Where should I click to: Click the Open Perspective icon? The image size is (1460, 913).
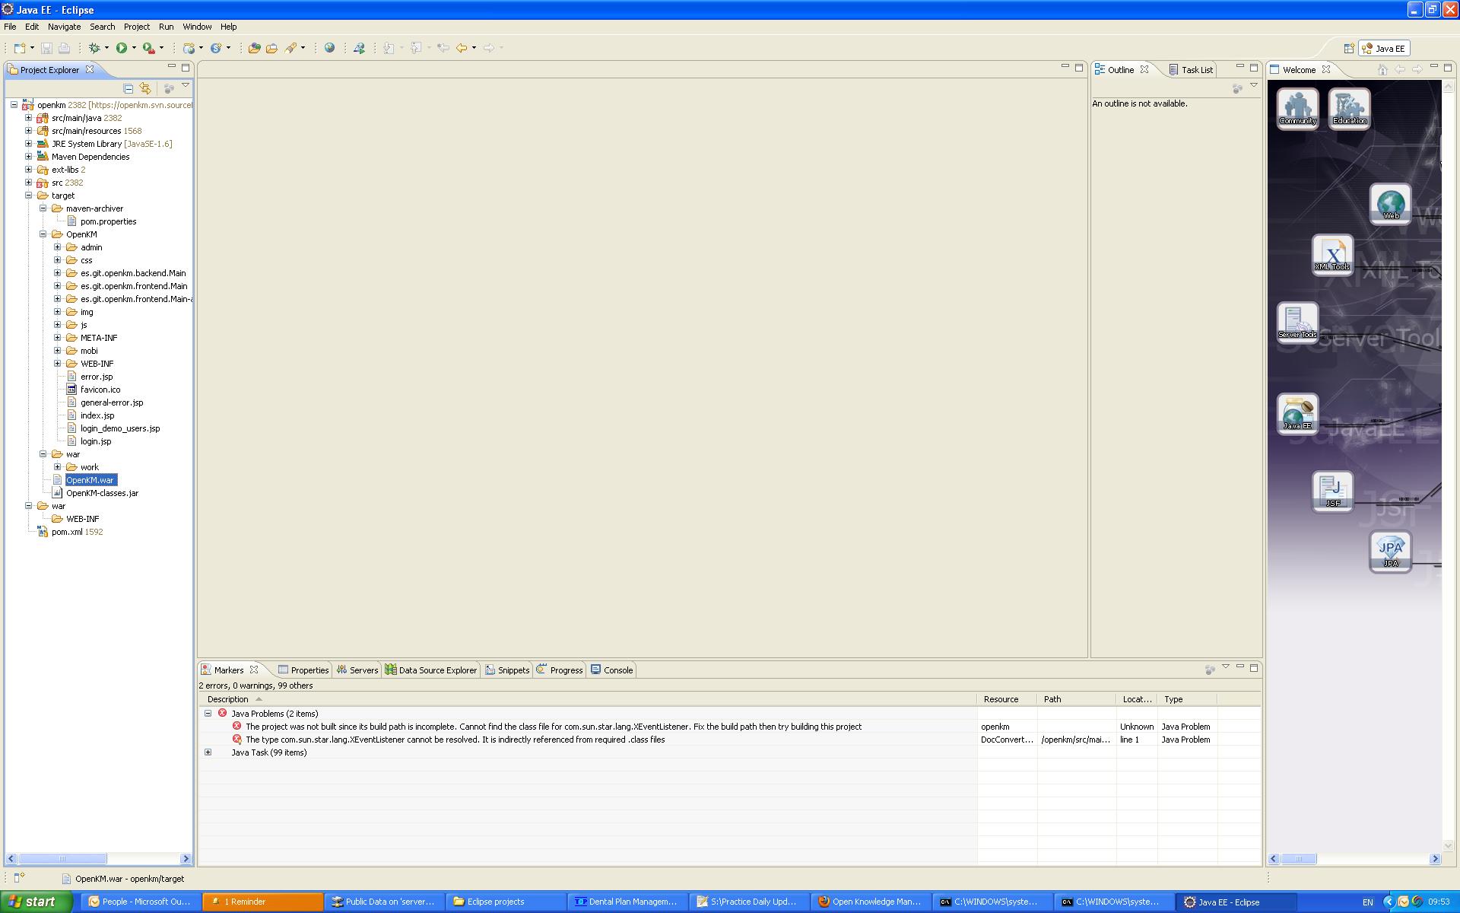click(1349, 48)
